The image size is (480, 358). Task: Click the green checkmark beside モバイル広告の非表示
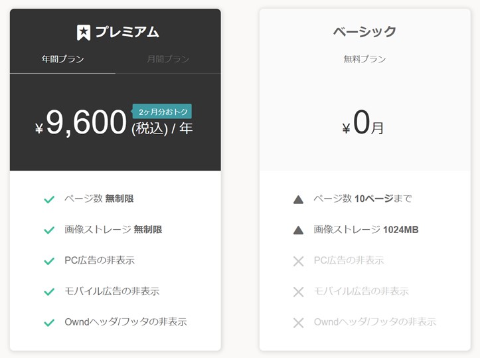click(x=49, y=292)
